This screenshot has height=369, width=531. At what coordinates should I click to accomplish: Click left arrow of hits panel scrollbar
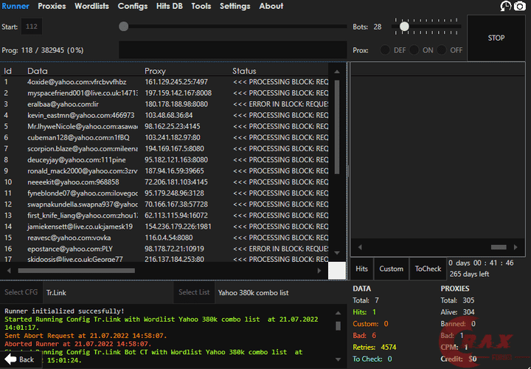(x=361, y=247)
